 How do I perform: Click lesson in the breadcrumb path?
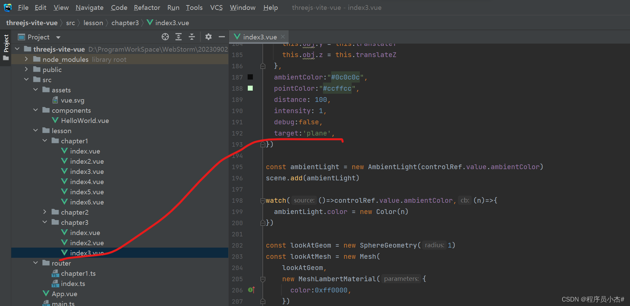click(93, 23)
